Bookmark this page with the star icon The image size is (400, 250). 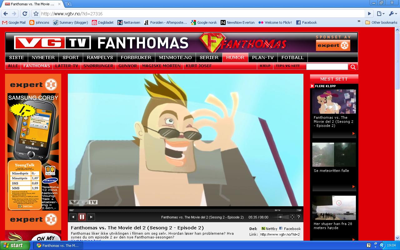tap(36, 14)
